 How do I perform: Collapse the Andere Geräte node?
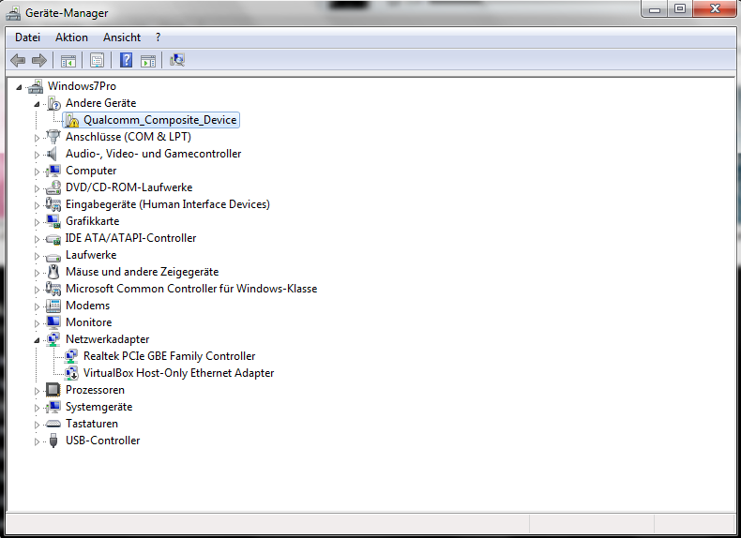37,104
